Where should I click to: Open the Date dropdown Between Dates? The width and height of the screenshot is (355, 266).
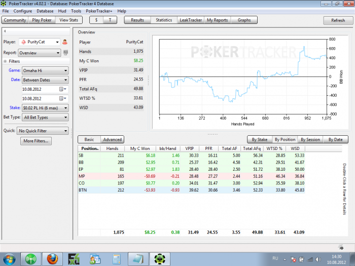pos(45,80)
